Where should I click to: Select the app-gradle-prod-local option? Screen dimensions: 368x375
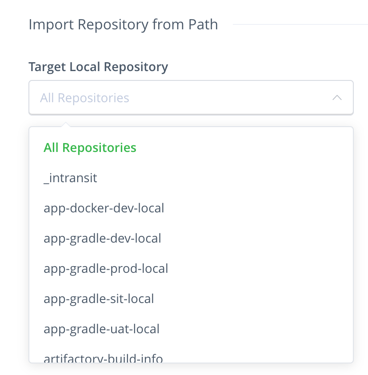click(106, 268)
